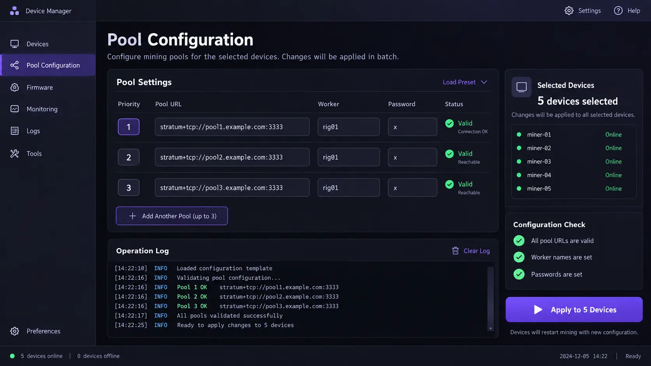Click green status dot in bottom status bar
Screen dimensions: 651x366
[x=12, y=356]
